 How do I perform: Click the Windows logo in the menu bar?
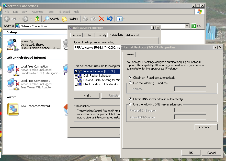tap(199, 11)
